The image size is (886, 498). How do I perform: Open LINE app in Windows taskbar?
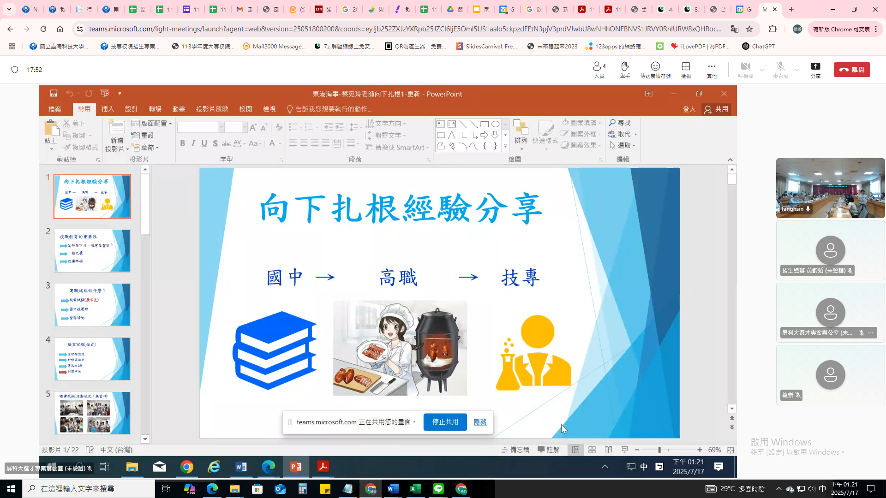click(438, 489)
